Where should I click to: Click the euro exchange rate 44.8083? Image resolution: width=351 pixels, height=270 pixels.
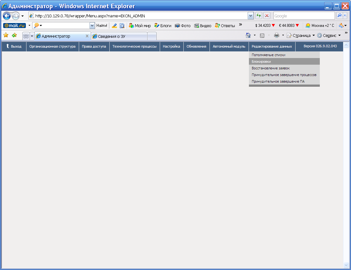pyautogui.click(x=289, y=26)
